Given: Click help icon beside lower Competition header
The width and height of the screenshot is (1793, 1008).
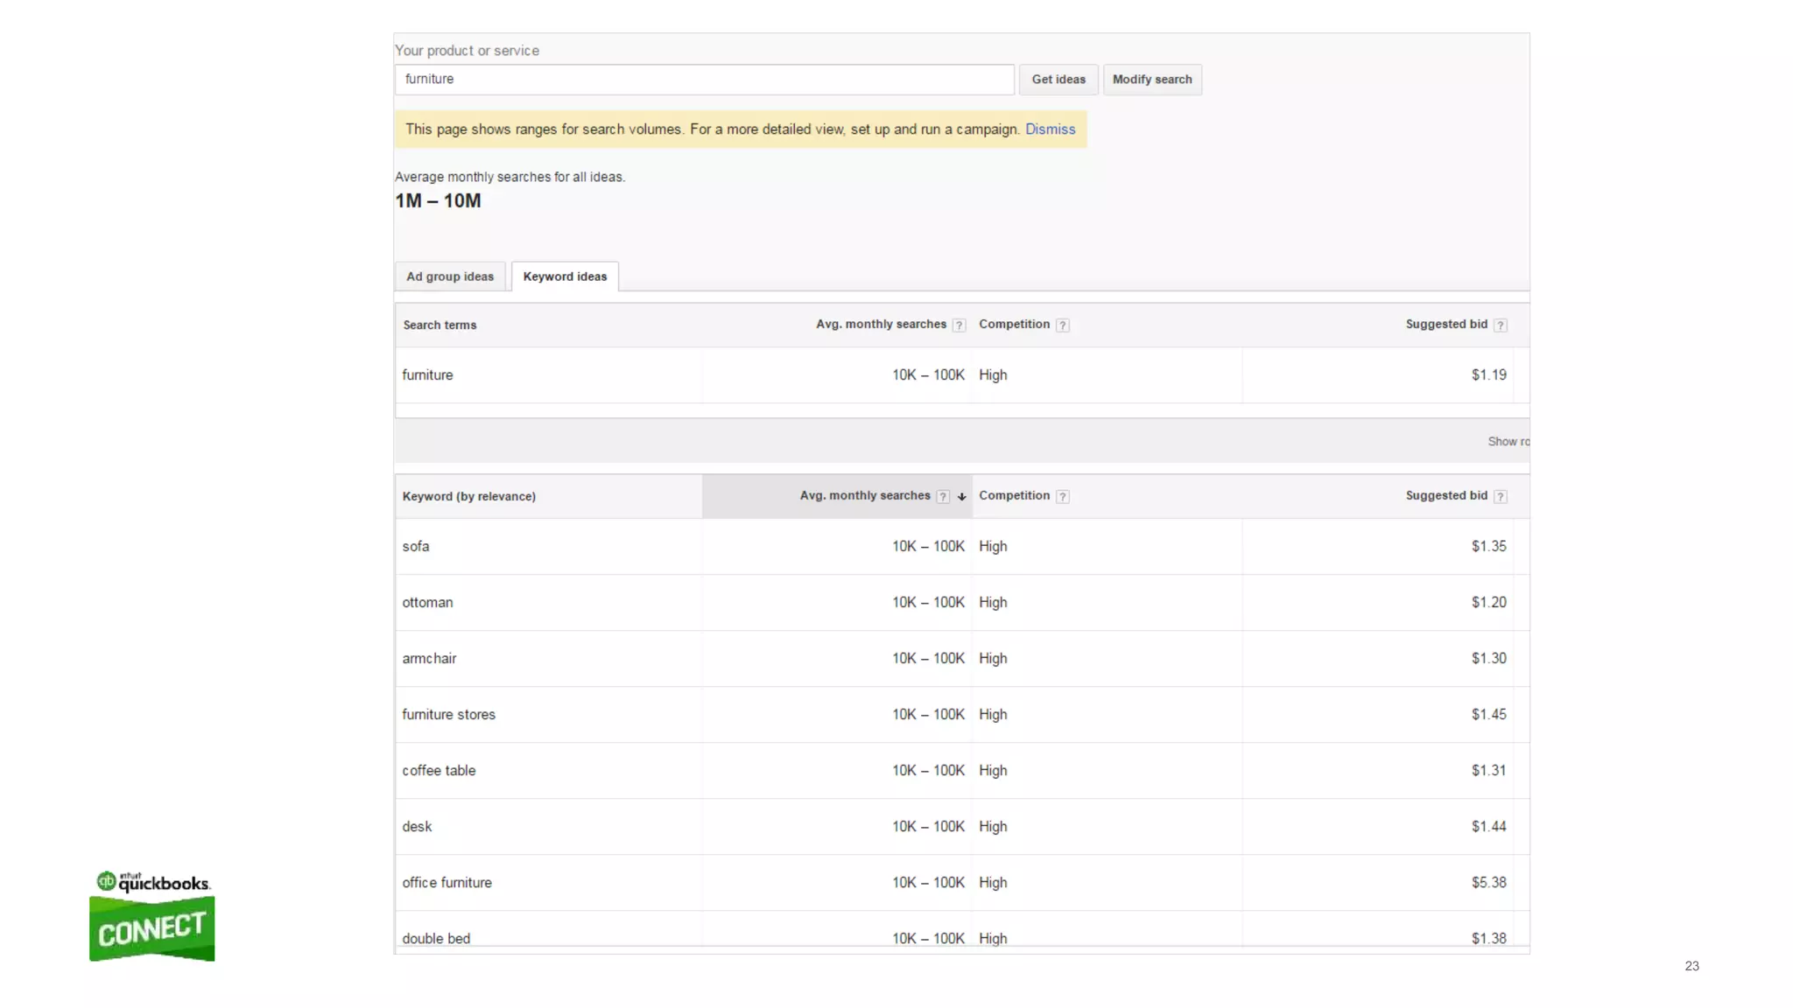Looking at the screenshot, I should tap(1062, 497).
